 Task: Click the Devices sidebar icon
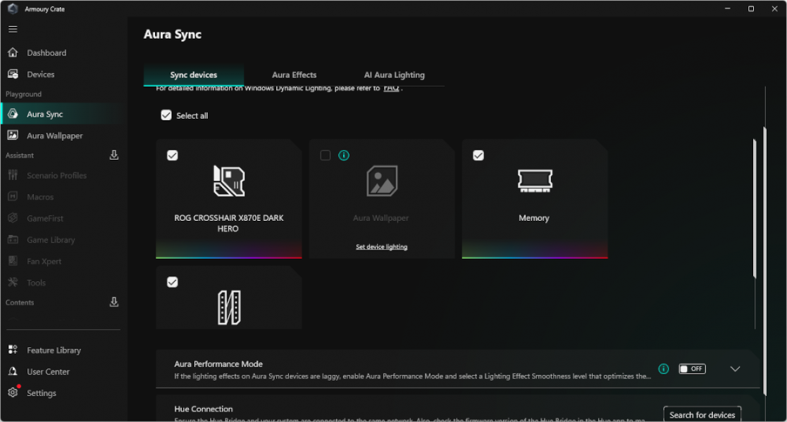13,74
